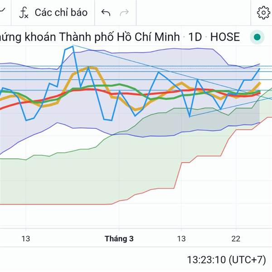Click the redo arrow icon
This screenshot has width=272, height=272.
[124, 13]
